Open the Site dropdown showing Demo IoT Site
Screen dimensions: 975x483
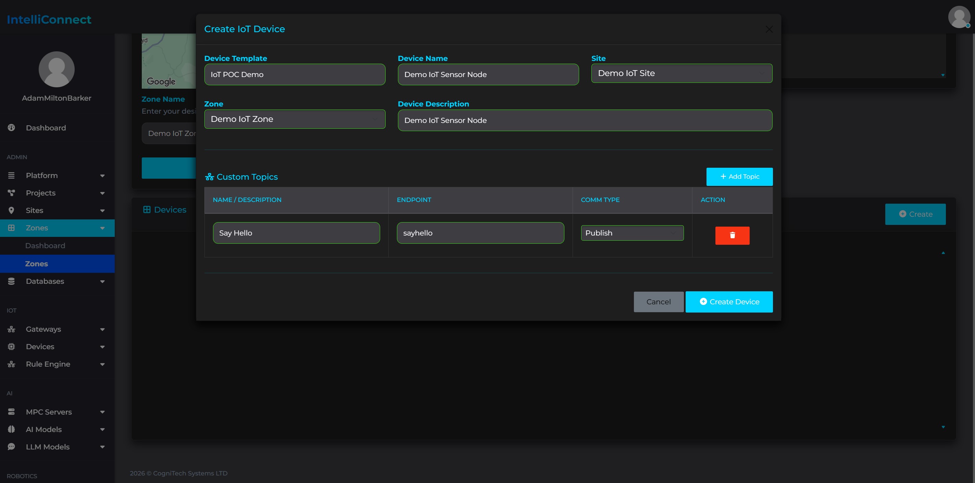681,73
